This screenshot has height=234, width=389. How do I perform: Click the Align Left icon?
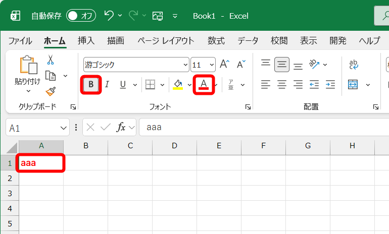point(266,84)
